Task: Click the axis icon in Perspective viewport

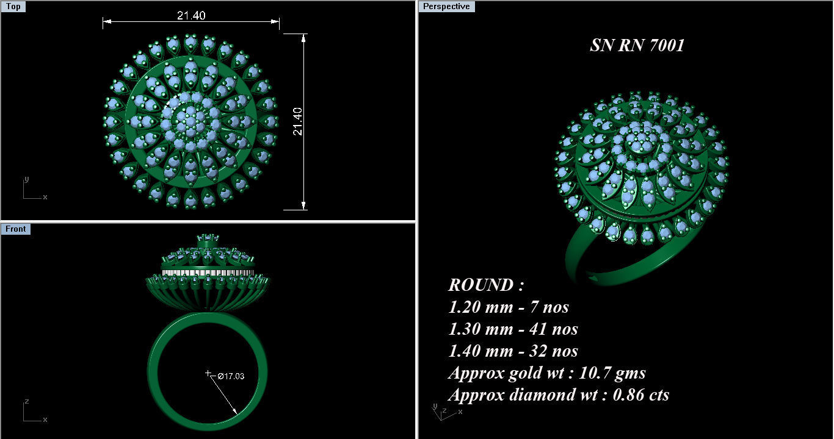Action: [446, 411]
